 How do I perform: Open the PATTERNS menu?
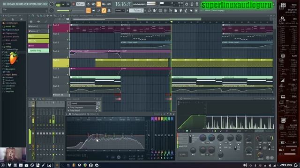click(x=20, y=4)
